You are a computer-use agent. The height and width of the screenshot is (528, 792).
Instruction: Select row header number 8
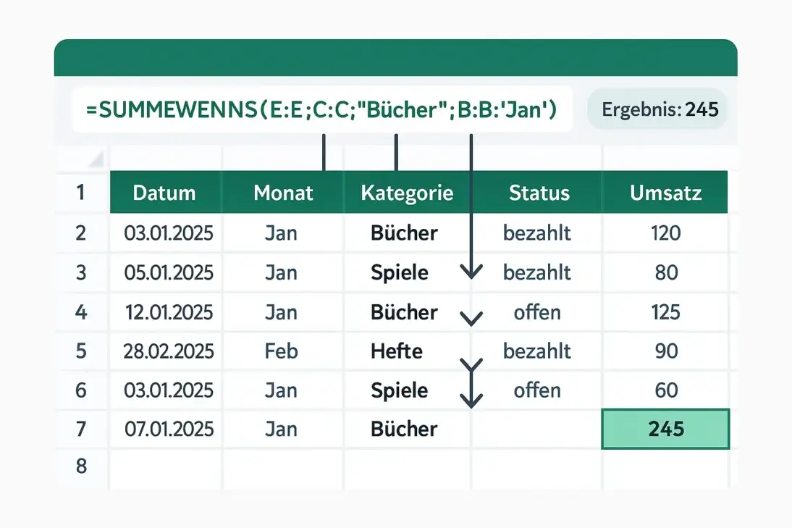[x=80, y=466]
